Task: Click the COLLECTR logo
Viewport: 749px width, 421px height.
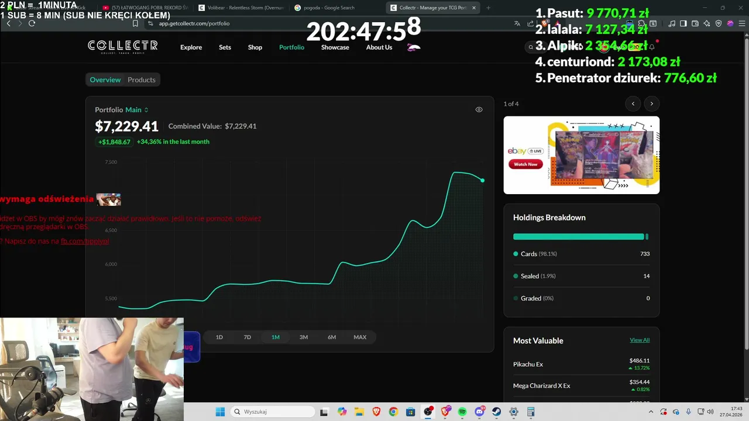Action: (x=123, y=46)
